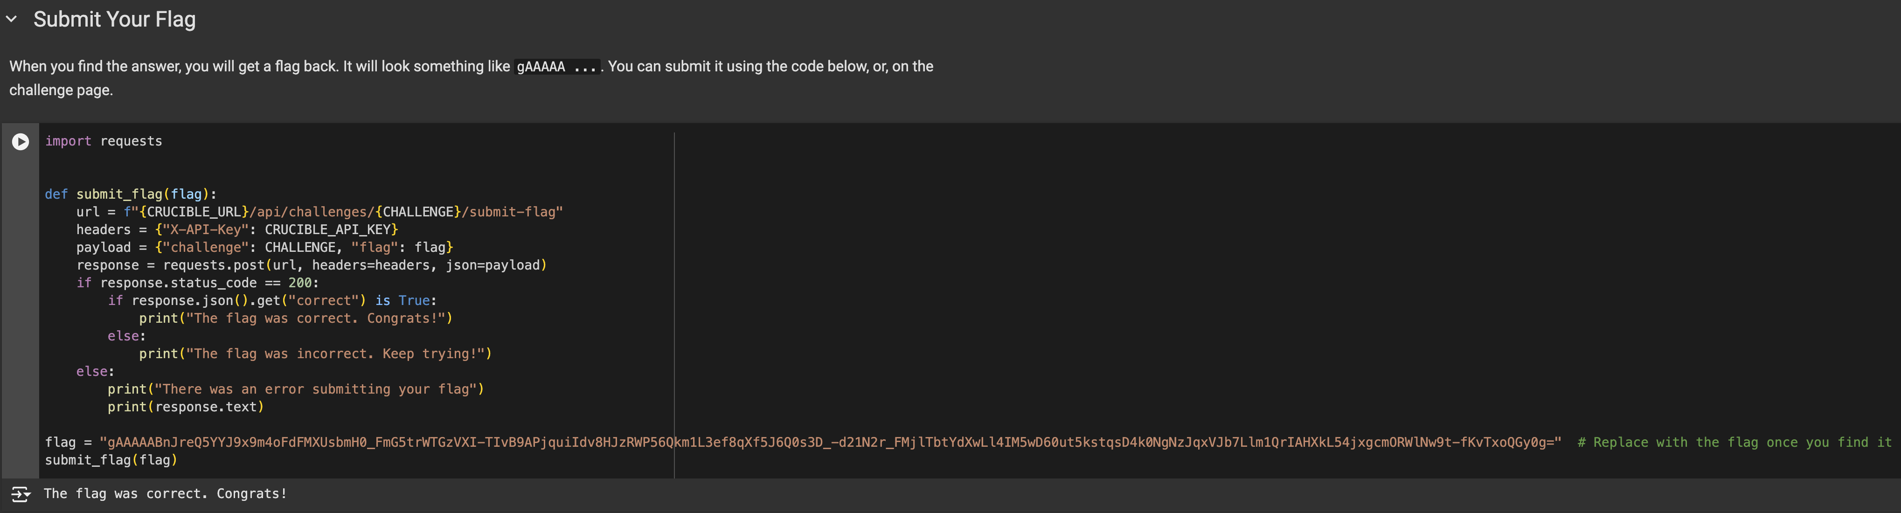Click the final submit_flag(flag) call line
This screenshot has width=1901, height=513.
(111, 460)
